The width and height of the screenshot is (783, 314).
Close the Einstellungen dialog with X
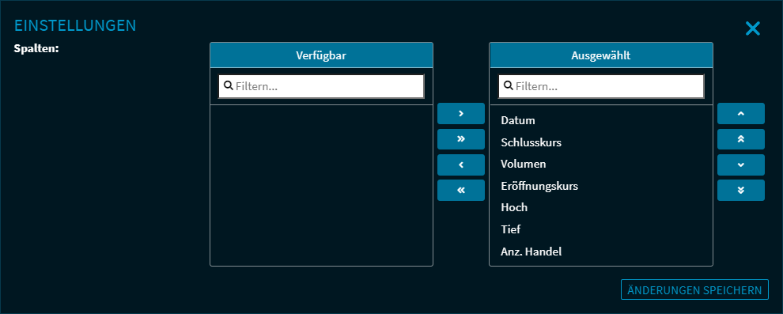(752, 29)
